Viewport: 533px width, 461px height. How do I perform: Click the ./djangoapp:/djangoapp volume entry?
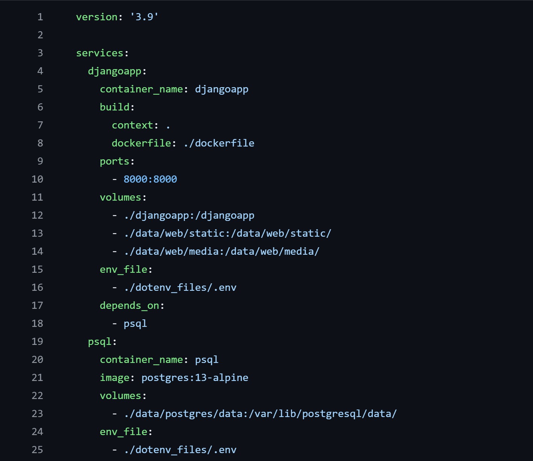tap(189, 215)
